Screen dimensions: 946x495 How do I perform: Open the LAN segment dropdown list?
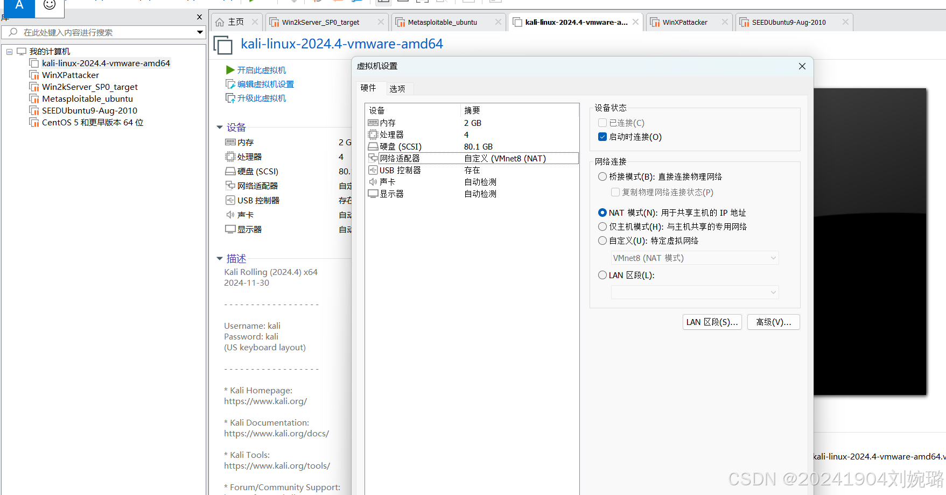(x=695, y=292)
